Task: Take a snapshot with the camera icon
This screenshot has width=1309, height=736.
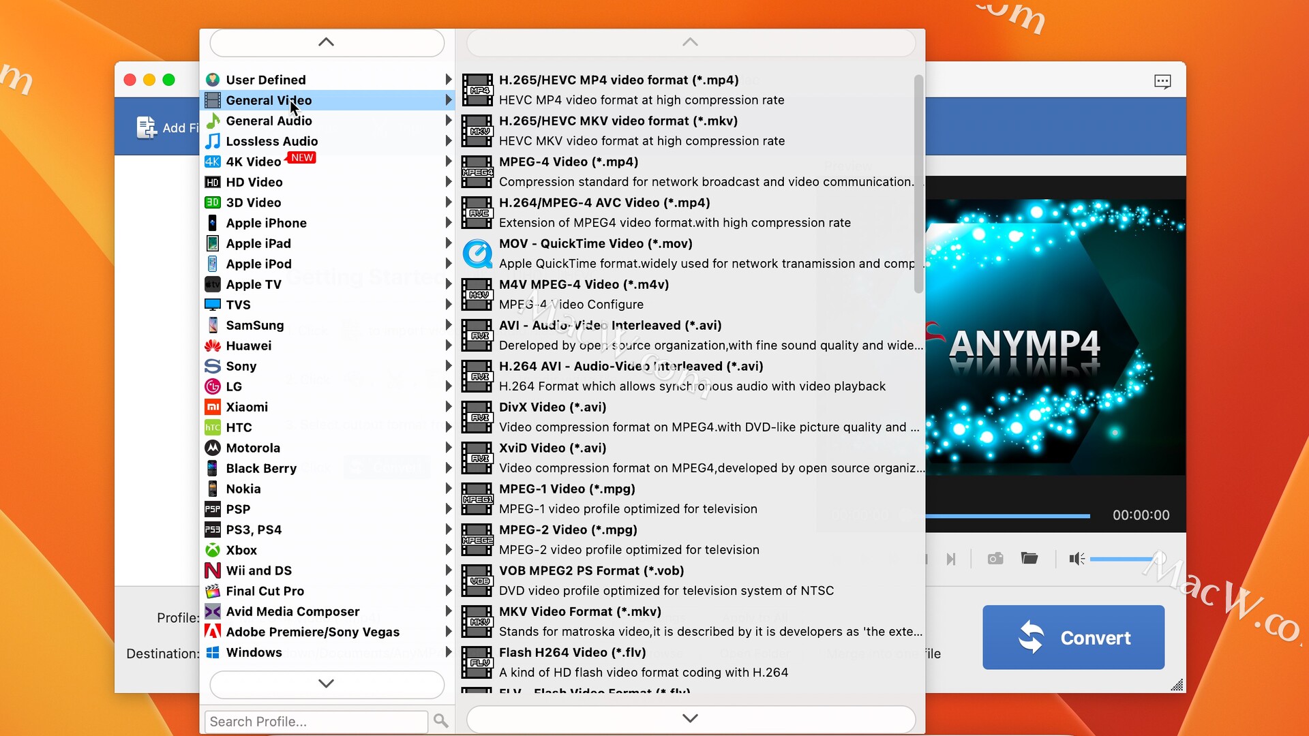Action: click(x=995, y=559)
